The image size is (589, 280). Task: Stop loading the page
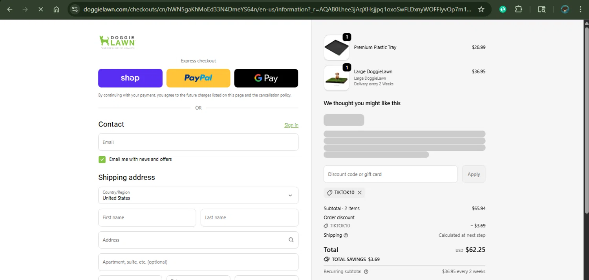coord(40,9)
